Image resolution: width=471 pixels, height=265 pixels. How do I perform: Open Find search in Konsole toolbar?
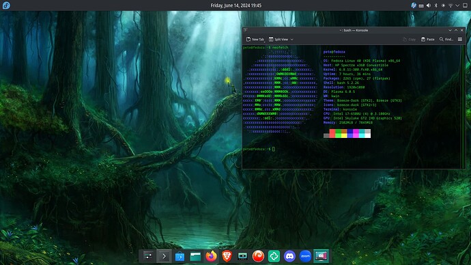446,40
